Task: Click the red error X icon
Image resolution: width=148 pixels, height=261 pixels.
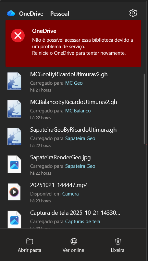Action: pos(18,36)
